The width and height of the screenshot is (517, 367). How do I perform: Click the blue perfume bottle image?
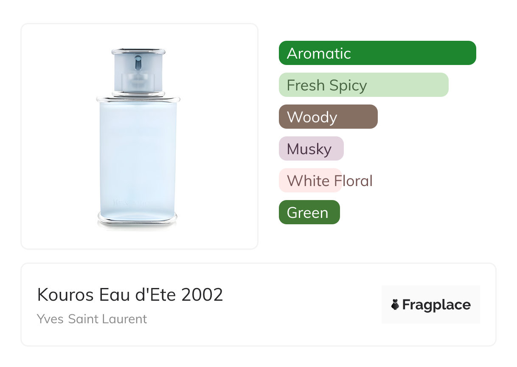click(x=138, y=138)
